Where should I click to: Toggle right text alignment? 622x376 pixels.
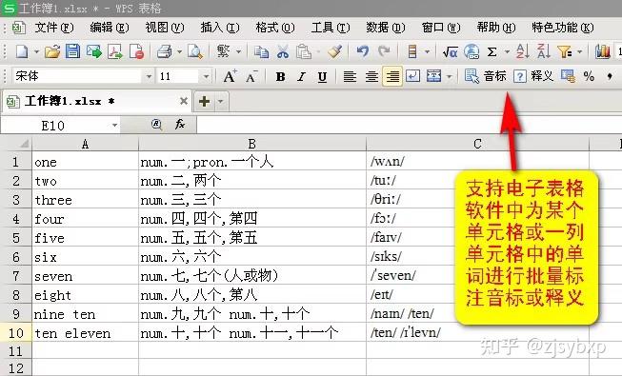[x=392, y=76]
